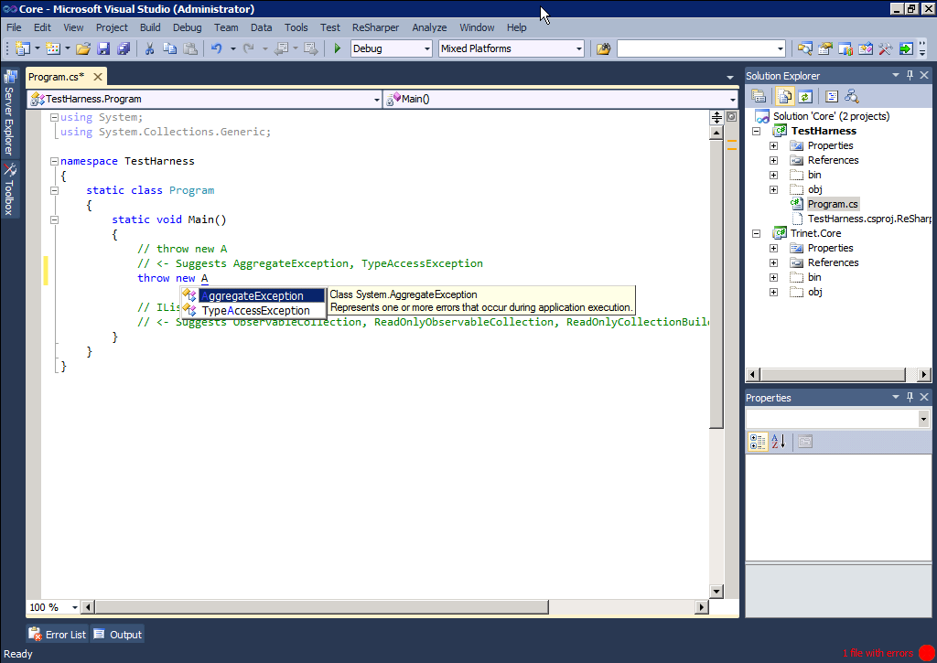Open the Build menu

tap(150, 27)
